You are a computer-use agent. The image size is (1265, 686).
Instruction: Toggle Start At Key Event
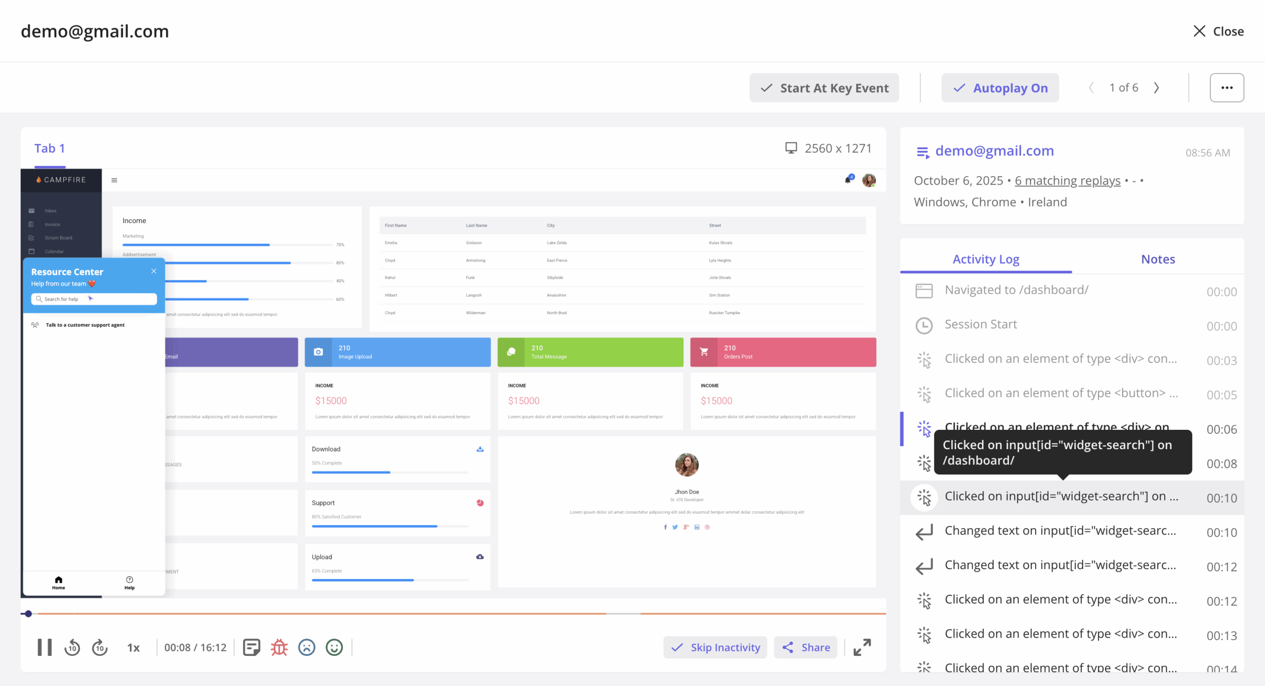pyautogui.click(x=824, y=87)
